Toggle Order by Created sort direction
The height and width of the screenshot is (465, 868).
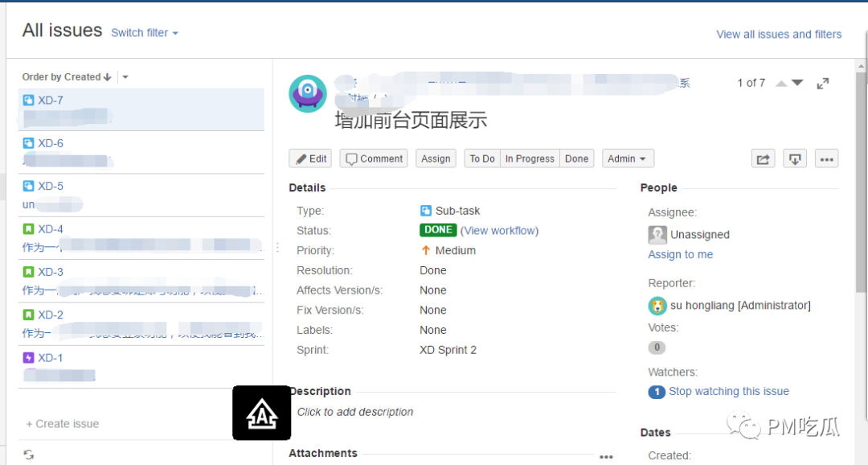[x=67, y=77]
